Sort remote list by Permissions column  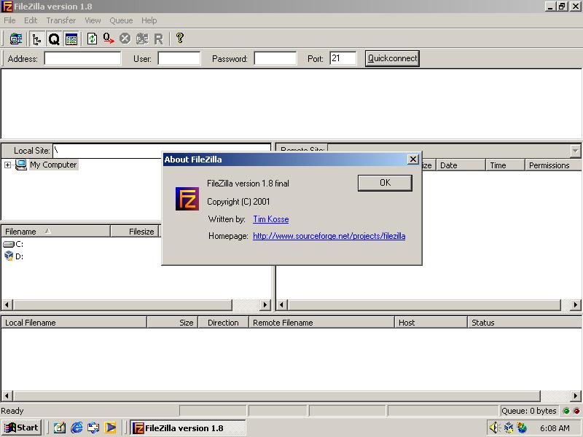click(553, 165)
